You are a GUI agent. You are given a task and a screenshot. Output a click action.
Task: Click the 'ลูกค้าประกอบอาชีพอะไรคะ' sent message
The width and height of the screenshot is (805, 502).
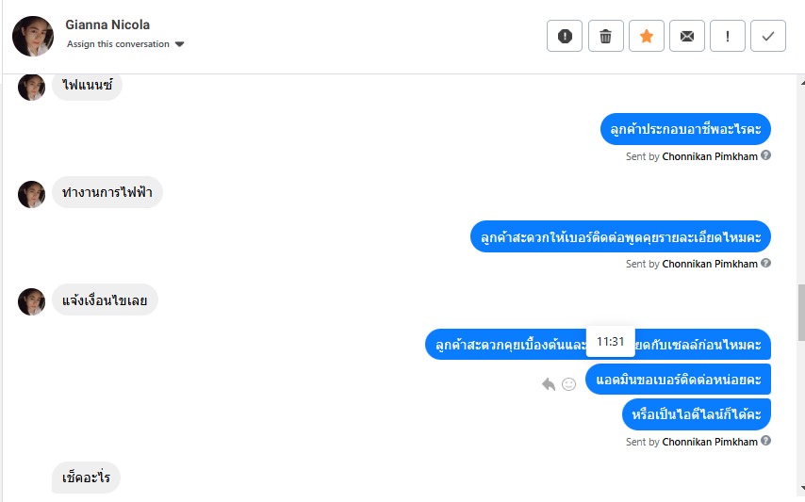(x=685, y=129)
